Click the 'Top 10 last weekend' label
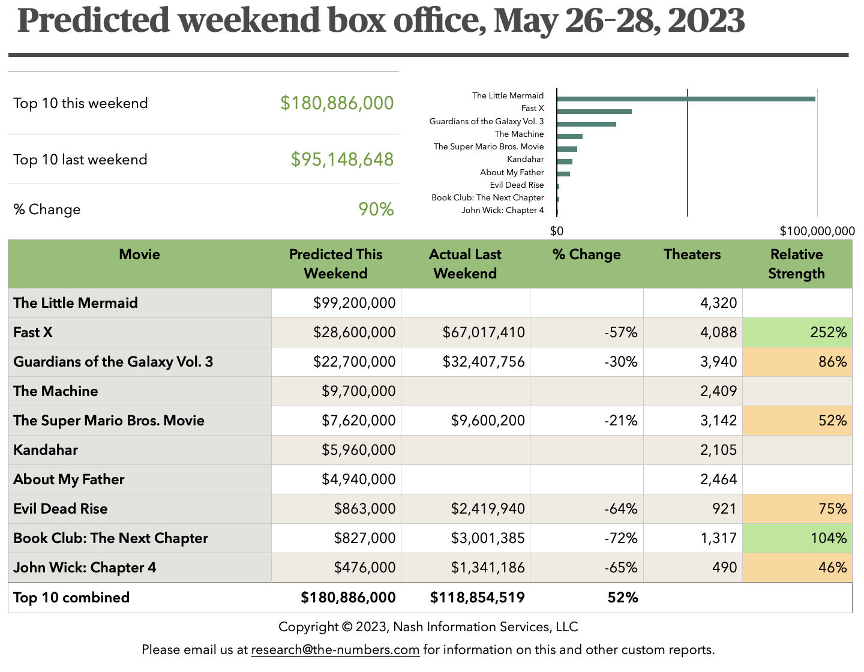The height and width of the screenshot is (672, 864). pyautogui.click(x=80, y=160)
